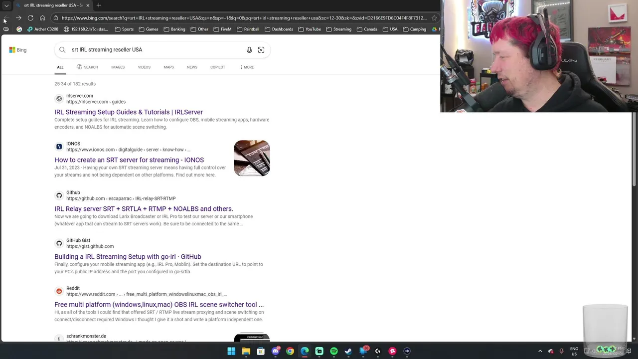Expand the Camping bookmarks folder
Image resolution: width=638 pixels, height=359 pixels.
pyautogui.click(x=414, y=29)
